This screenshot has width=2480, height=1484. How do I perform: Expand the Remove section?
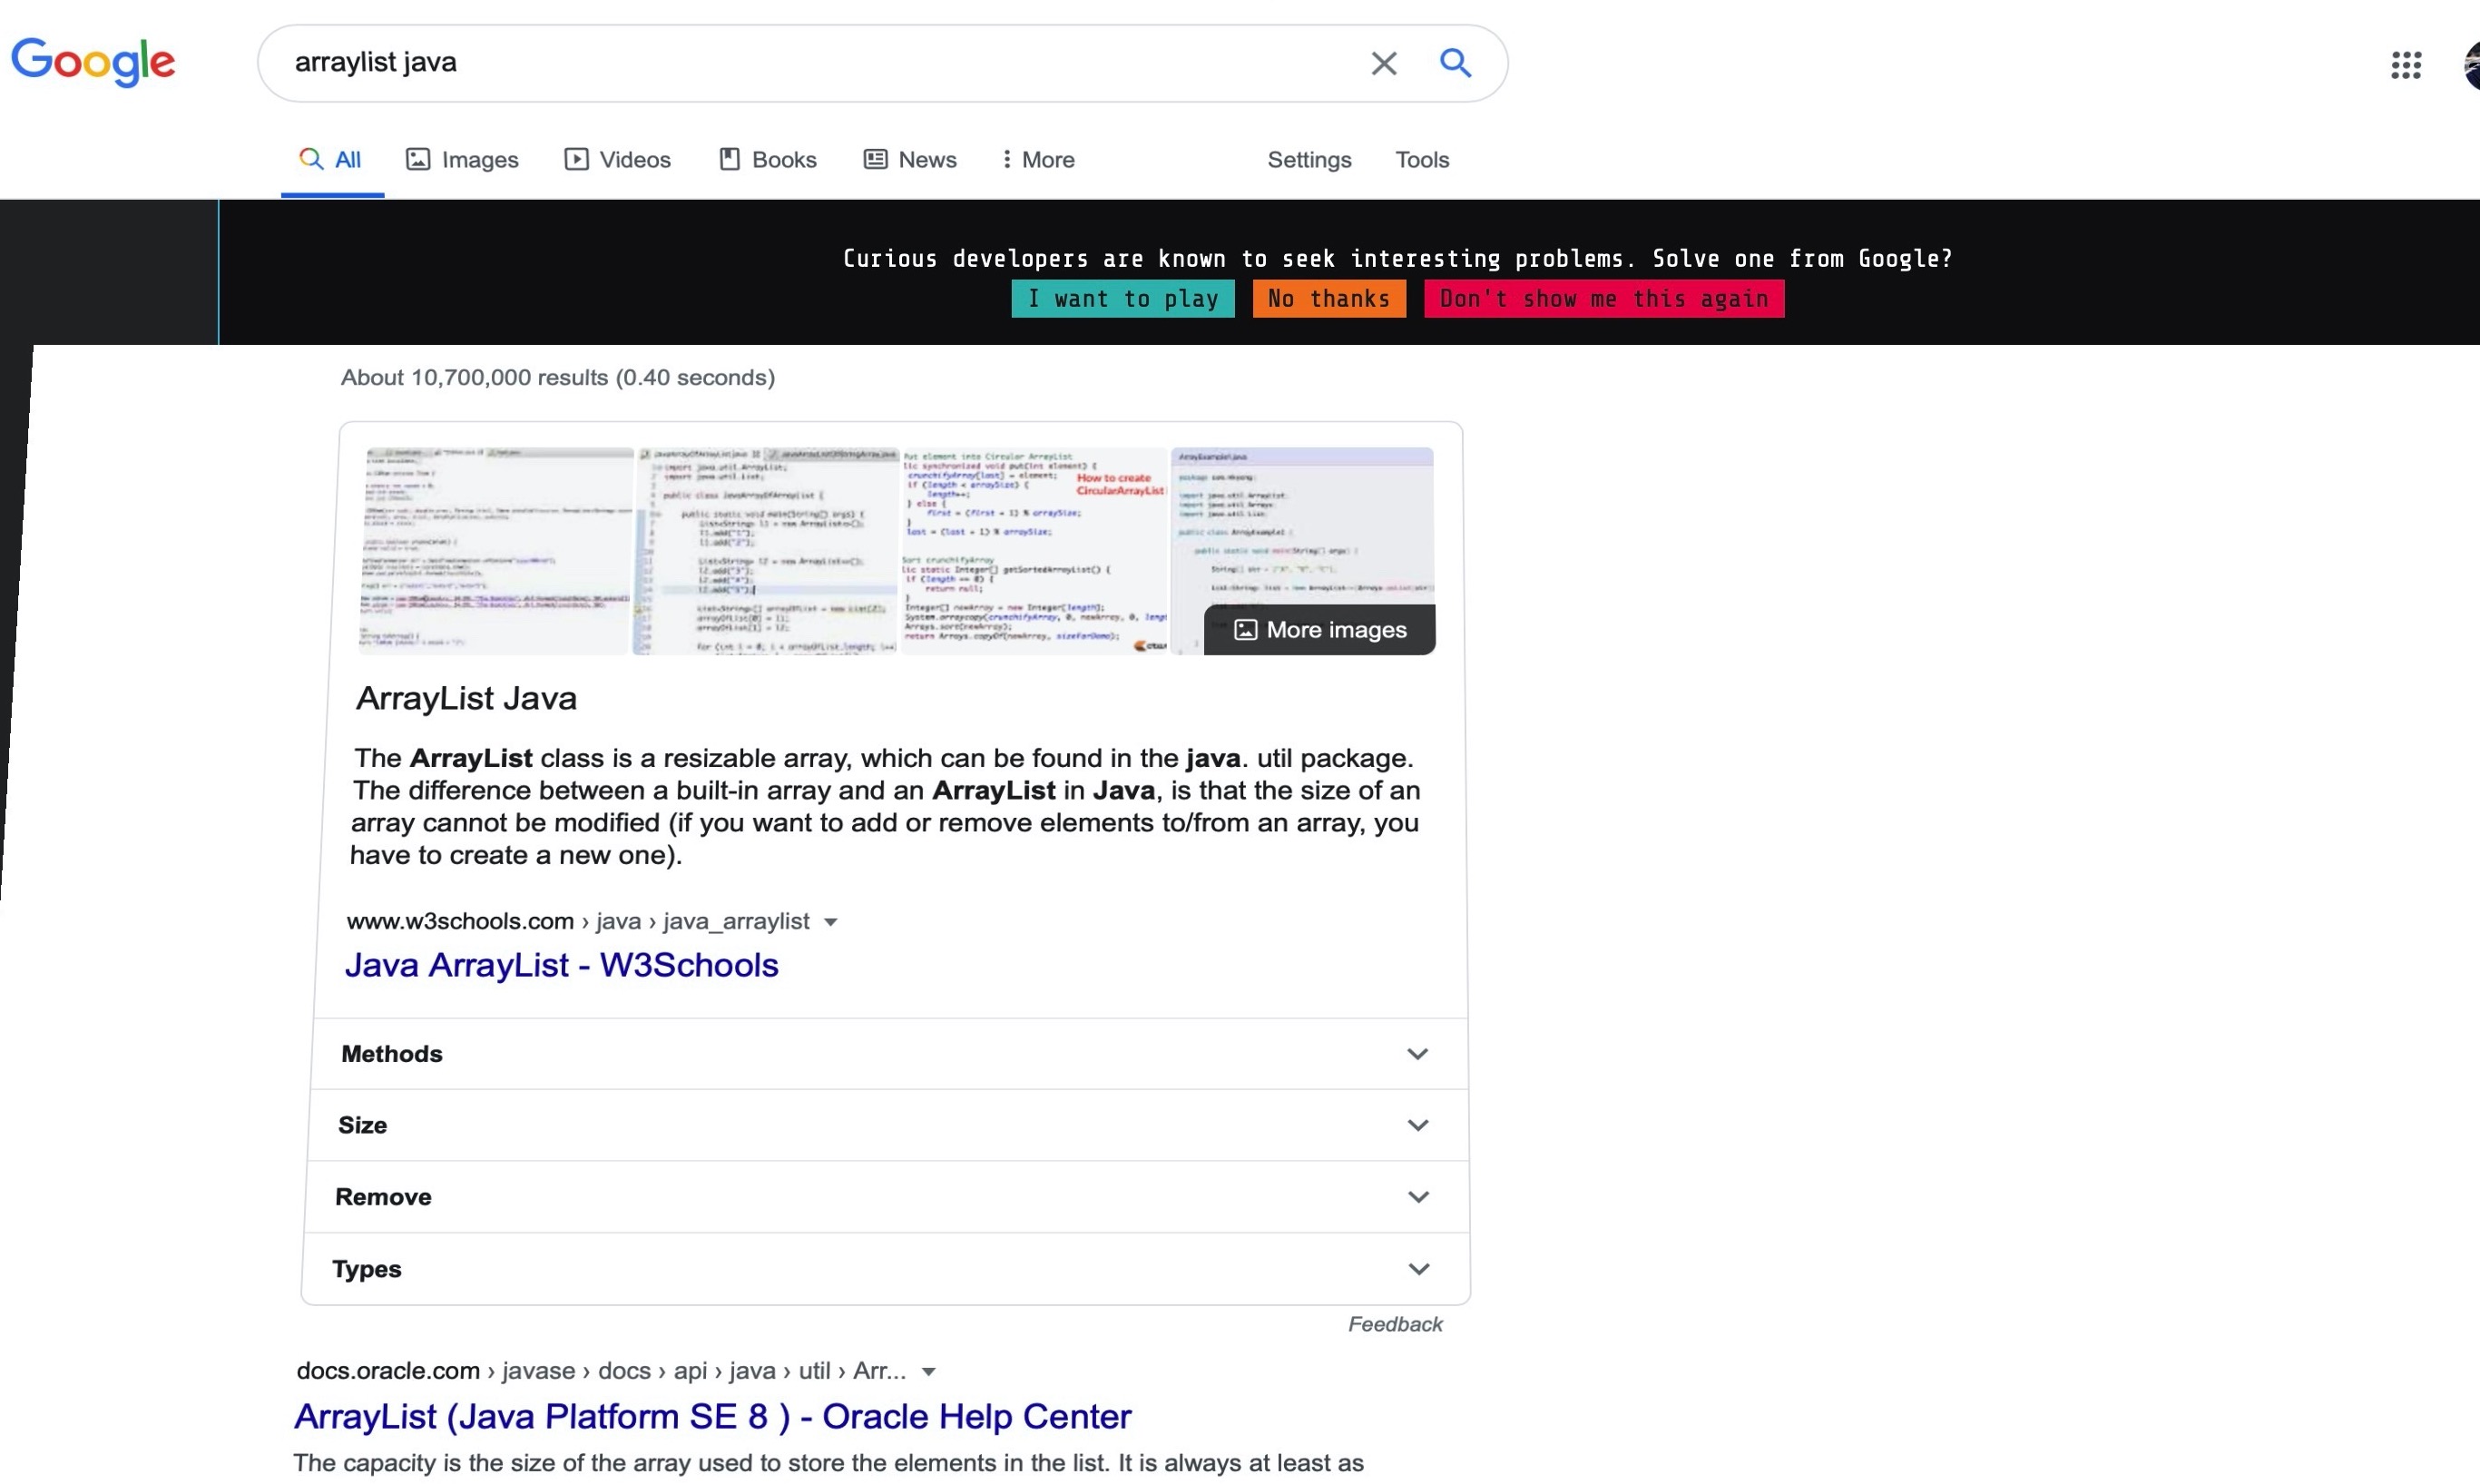[x=886, y=1197]
